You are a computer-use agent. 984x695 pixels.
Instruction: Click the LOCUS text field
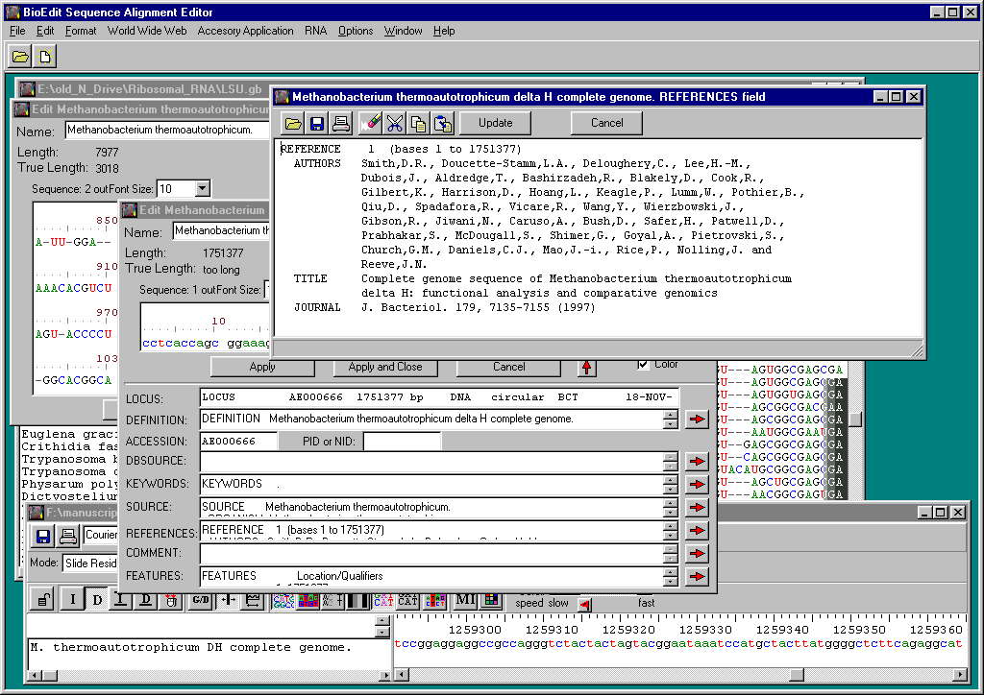(x=438, y=397)
